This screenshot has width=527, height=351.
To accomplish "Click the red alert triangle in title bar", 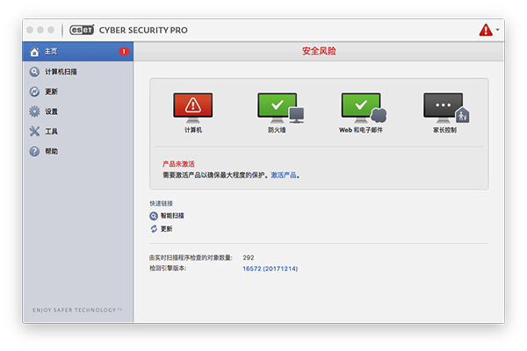I will point(486,30).
